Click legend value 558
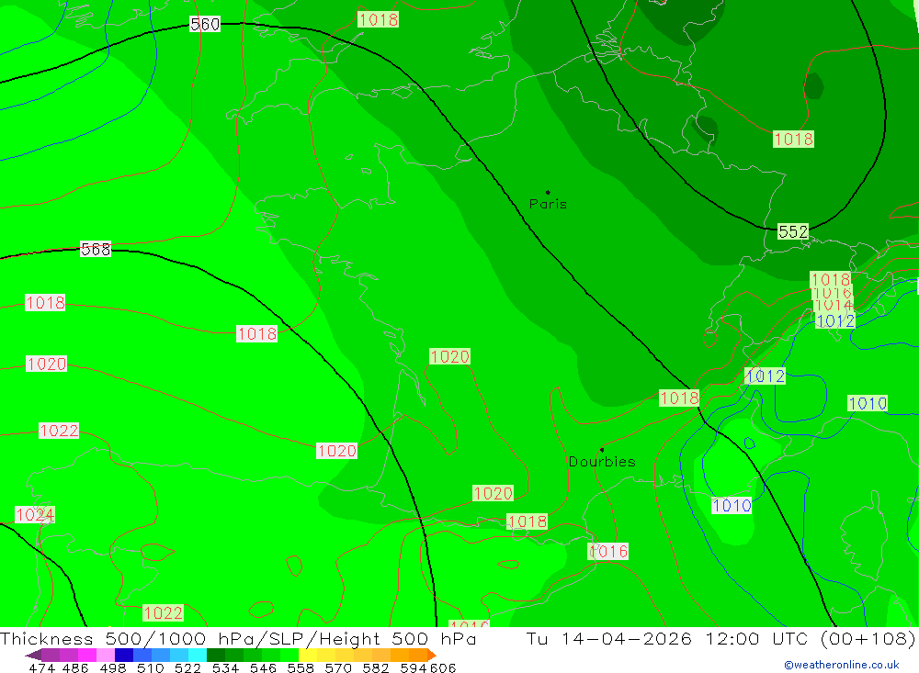This screenshot has height=673, width=919. pos(301,668)
